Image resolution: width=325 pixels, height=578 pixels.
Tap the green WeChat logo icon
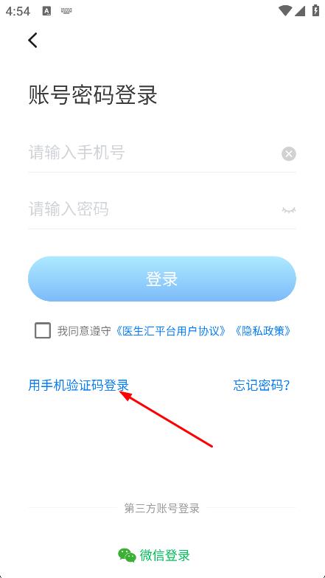pyautogui.click(x=127, y=554)
